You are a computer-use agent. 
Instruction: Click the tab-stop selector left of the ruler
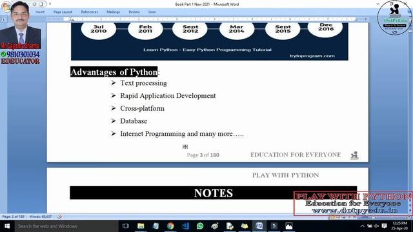[x=4, y=19]
